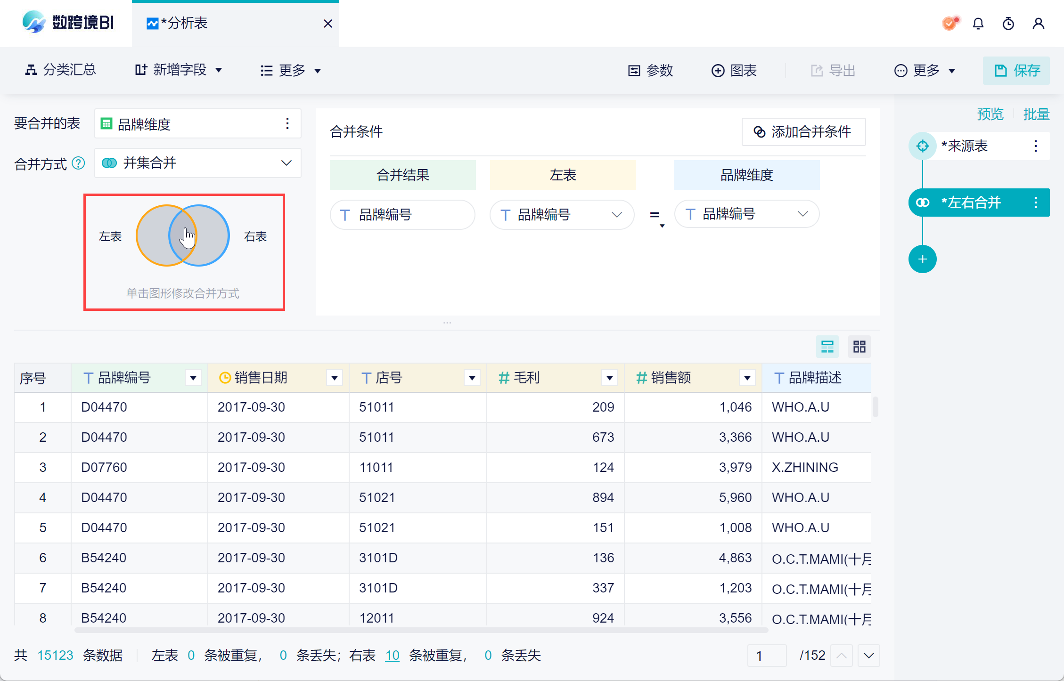The image size is (1064, 681).
Task: Click the 添加合并条件 button
Action: [x=803, y=132]
